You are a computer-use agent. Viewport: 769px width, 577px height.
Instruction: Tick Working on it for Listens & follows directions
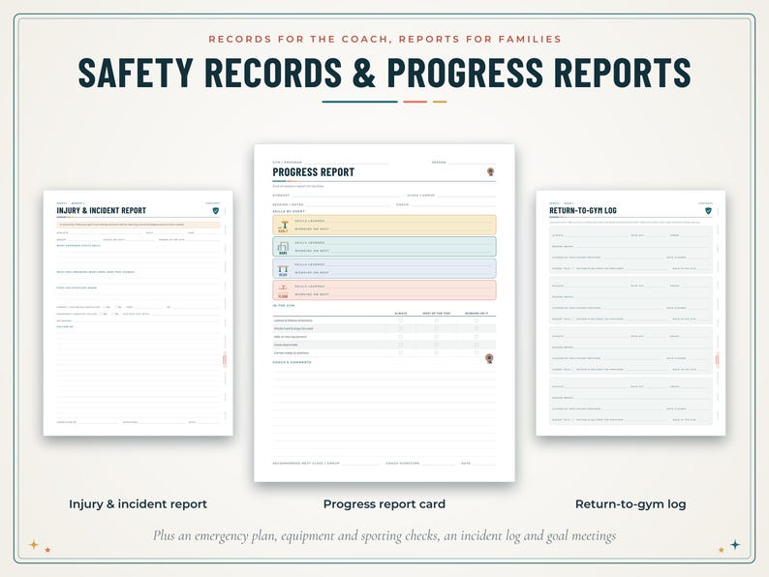point(477,320)
